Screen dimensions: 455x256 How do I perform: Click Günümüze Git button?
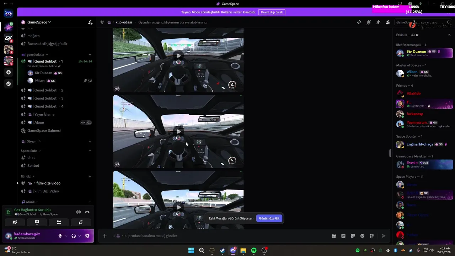(269, 218)
